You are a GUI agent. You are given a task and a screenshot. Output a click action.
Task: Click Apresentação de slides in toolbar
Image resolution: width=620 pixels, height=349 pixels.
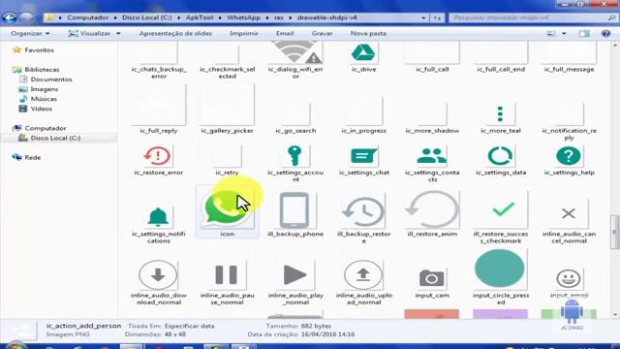click(175, 34)
